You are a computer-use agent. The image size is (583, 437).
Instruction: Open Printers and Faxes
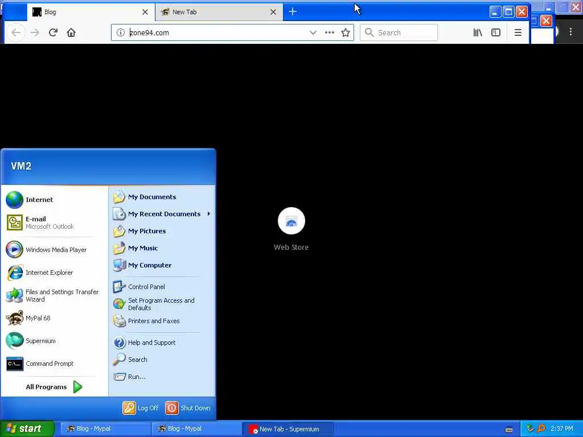[162, 321]
